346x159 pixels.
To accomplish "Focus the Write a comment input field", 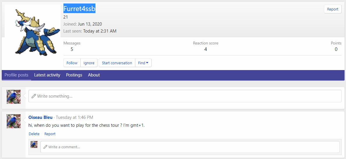I will 192,147.
